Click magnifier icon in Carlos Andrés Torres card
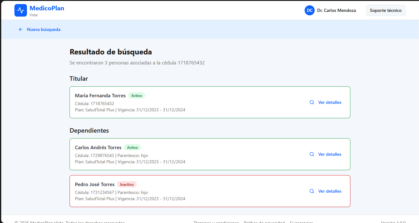 pyautogui.click(x=312, y=154)
